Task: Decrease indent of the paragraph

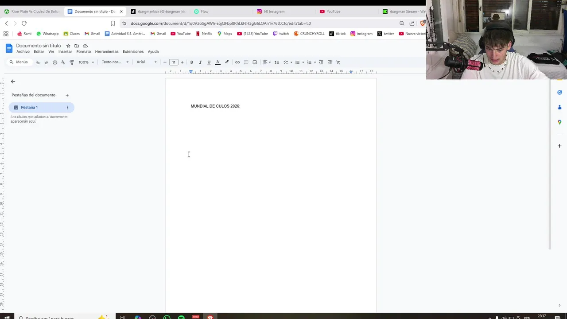Action: pos(321,62)
